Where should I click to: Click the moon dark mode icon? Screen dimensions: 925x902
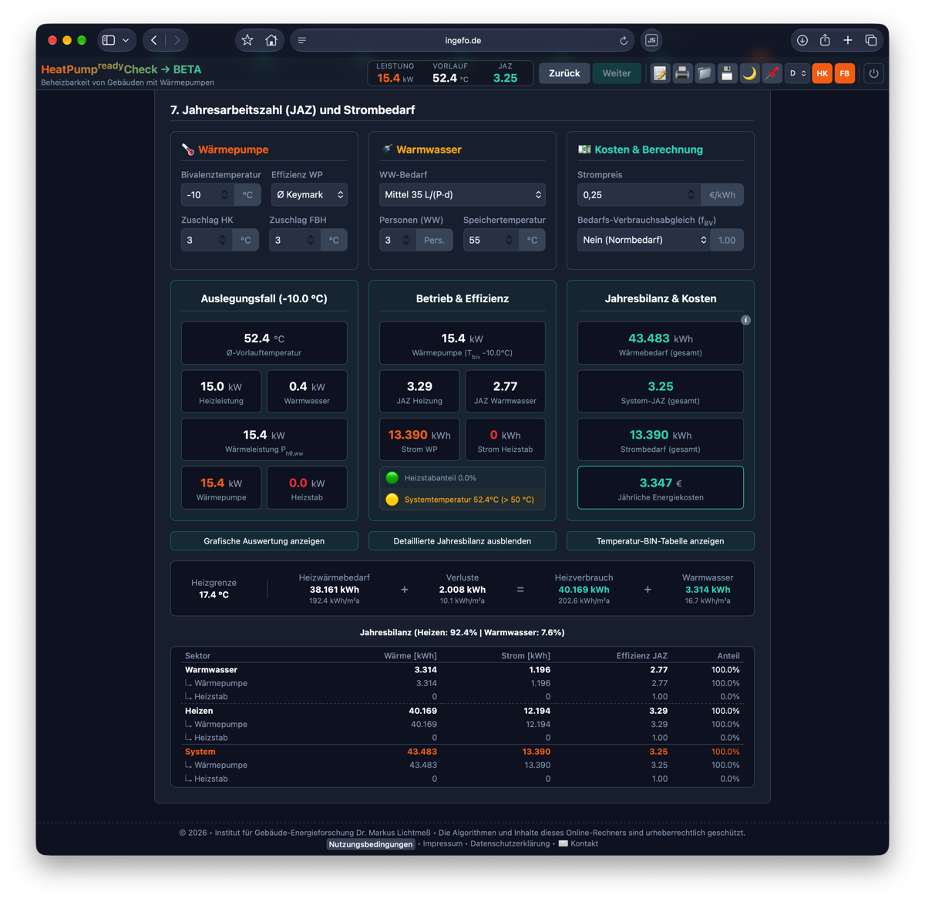(749, 73)
